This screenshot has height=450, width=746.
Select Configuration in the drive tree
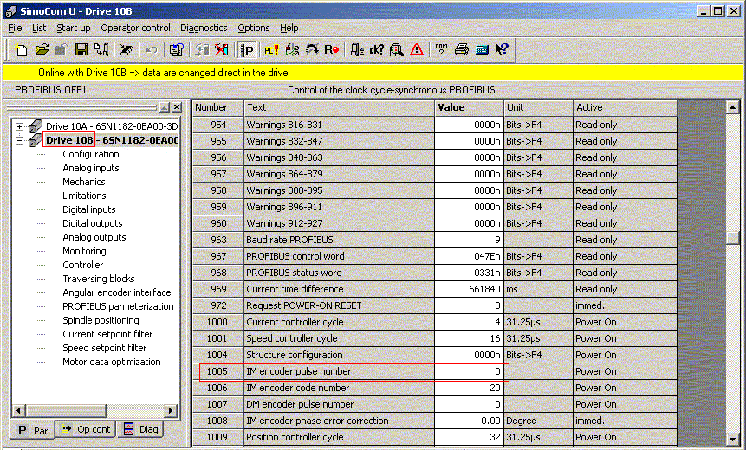[91, 154]
